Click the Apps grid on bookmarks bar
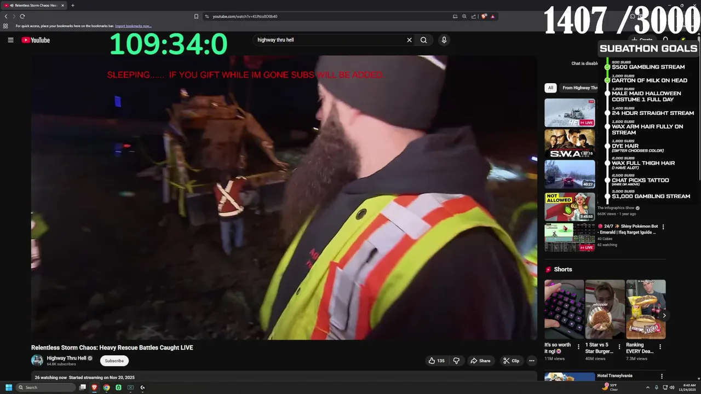Screen dimensions: 701x394 tap(5, 26)
